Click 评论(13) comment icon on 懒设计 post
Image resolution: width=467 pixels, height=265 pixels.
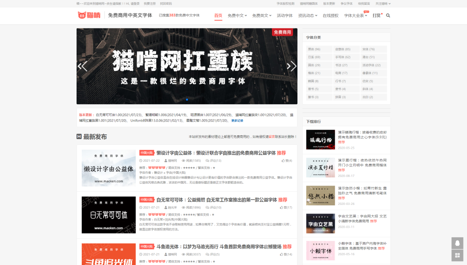[x=207, y=160]
